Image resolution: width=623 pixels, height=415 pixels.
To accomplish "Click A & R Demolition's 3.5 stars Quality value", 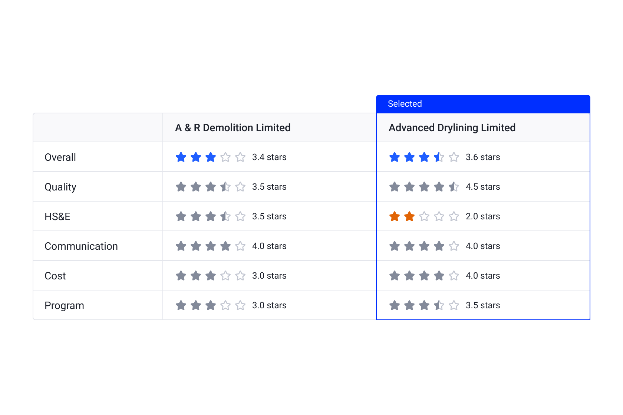I will [269, 187].
